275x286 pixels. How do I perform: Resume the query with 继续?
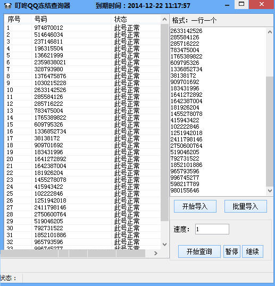tap(253, 251)
